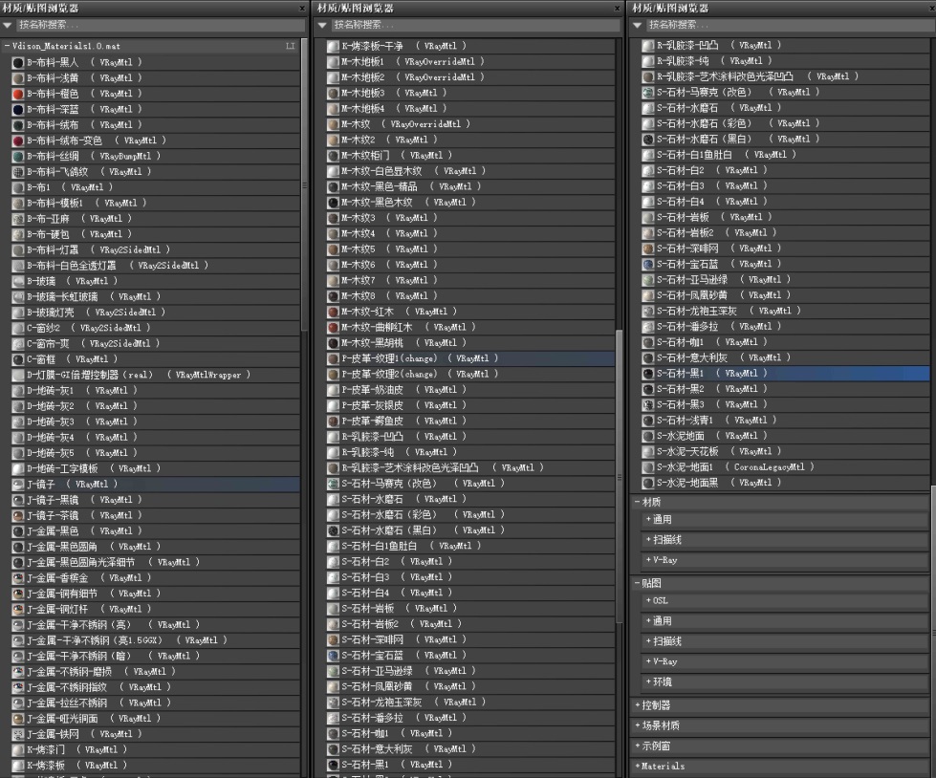Click the B-玻璃-长虹玻璃 material sphere icon
The image size is (936, 778).
[x=18, y=297]
